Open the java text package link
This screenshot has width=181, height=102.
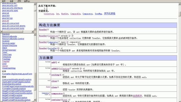[6, 16]
